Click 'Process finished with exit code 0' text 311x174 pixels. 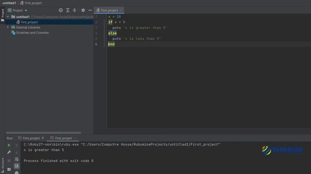(58, 161)
